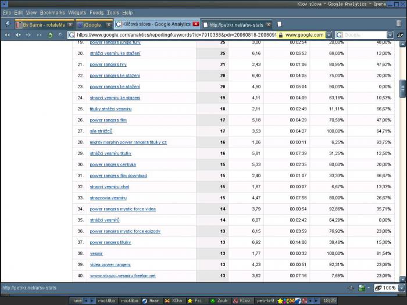Click the Google favicon in the address bar
The height and width of the screenshot is (305, 407).
[x=72, y=35]
